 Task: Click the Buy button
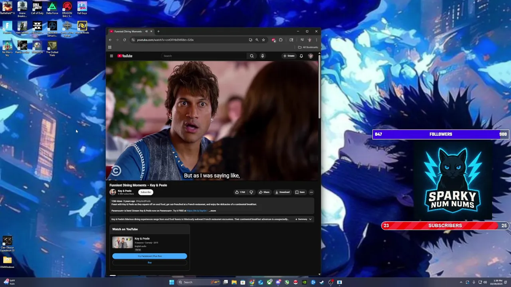coord(150,262)
